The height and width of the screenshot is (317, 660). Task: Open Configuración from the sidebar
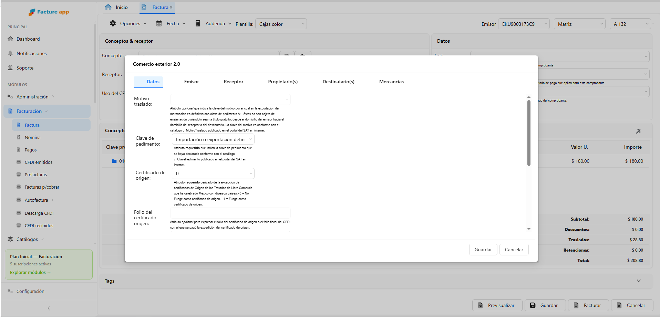pyautogui.click(x=48, y=291)
